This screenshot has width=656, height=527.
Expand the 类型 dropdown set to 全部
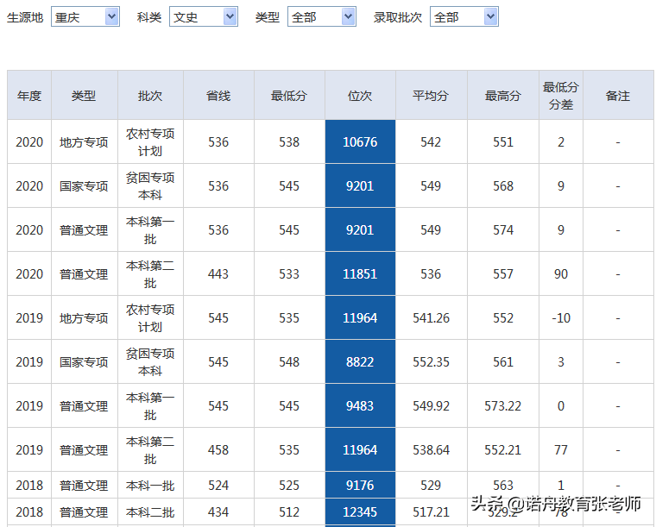click(x=322, y=16)
